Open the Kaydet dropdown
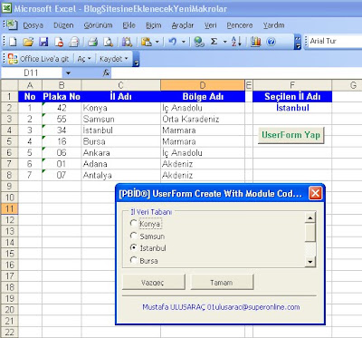The height and width of the screenshot is (338, 362). 114,59
